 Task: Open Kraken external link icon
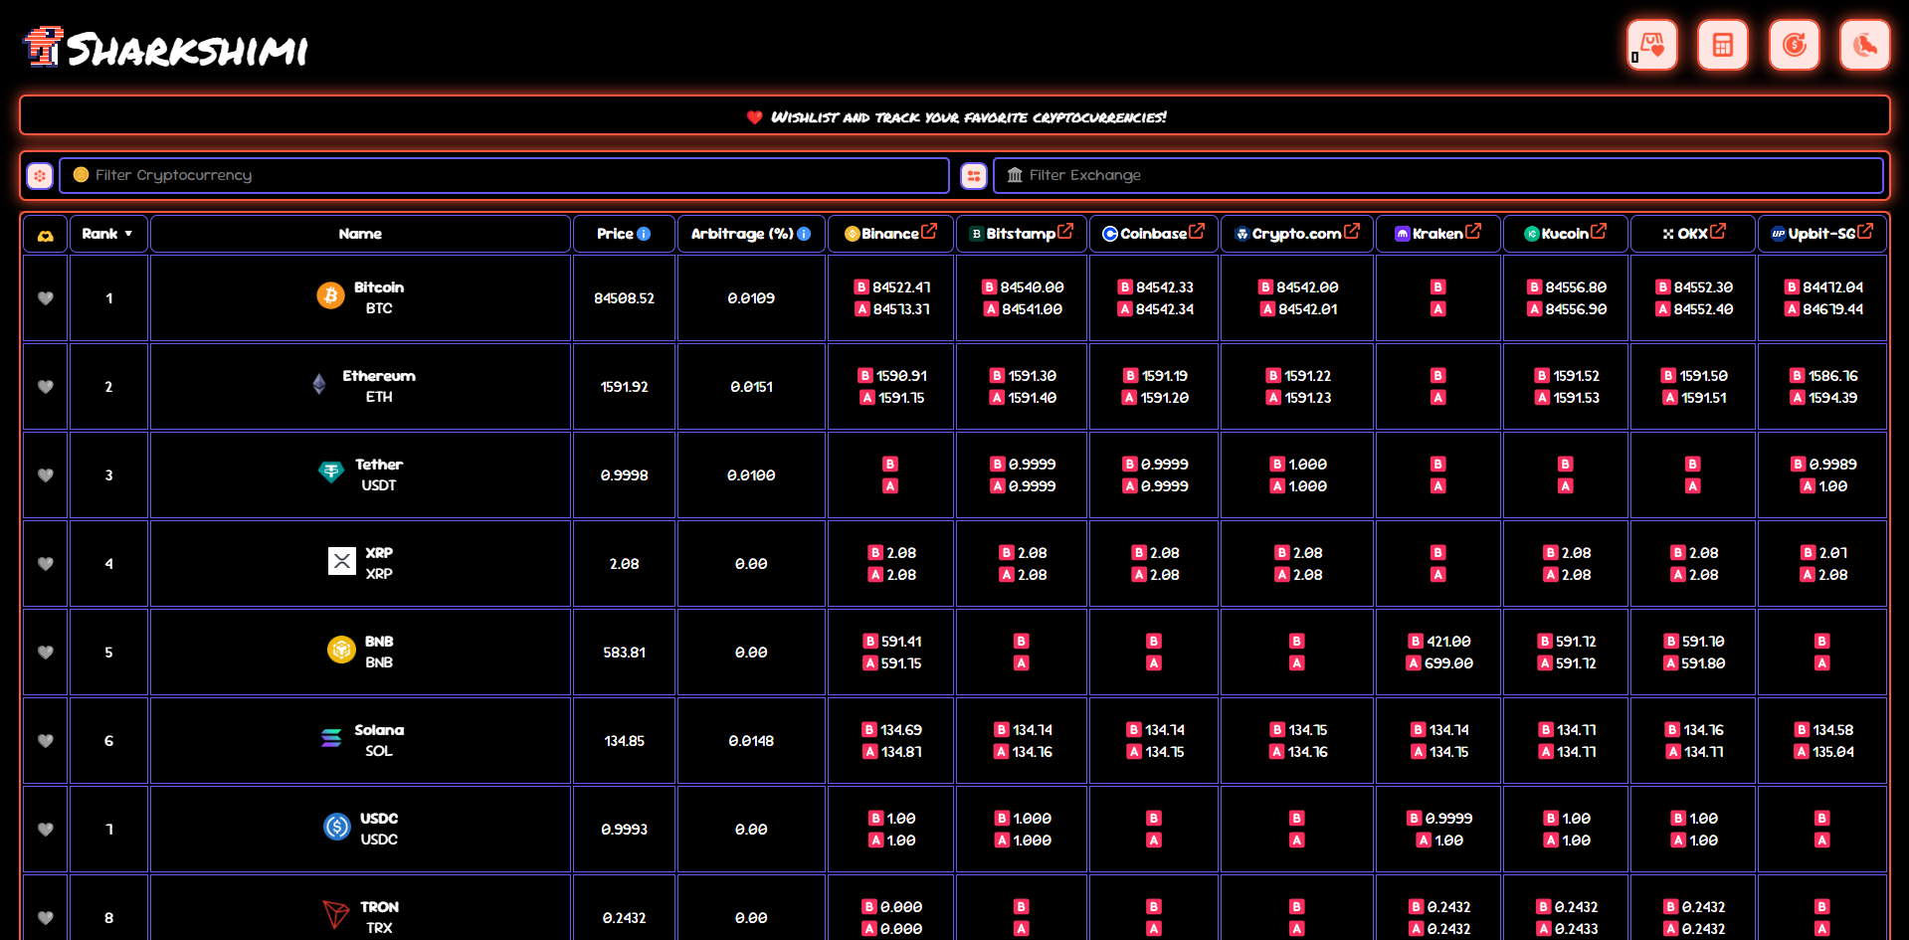pyautogui.click(x=1473, y=231)
